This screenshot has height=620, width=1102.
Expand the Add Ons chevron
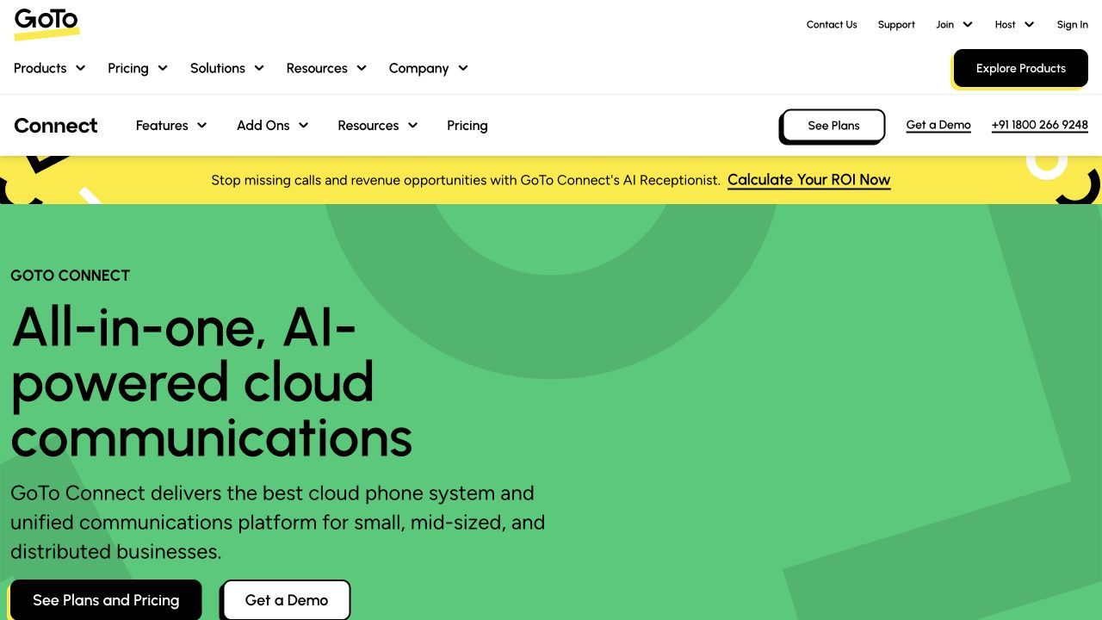click(x=303, y=126)
